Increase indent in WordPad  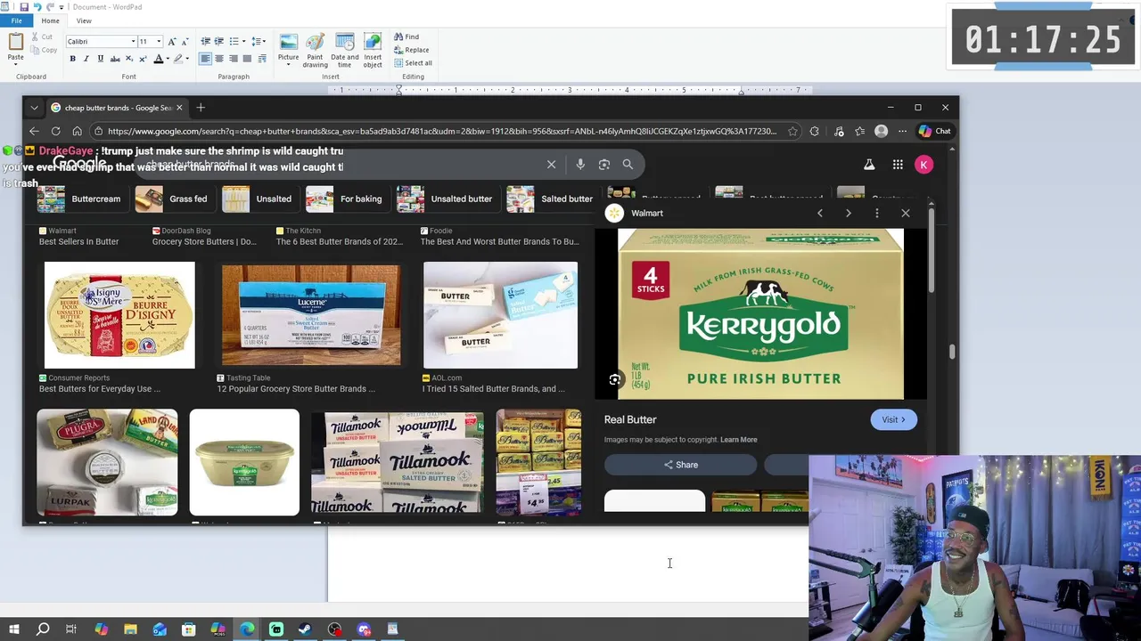pyautogui.click(x=219, y=42)
